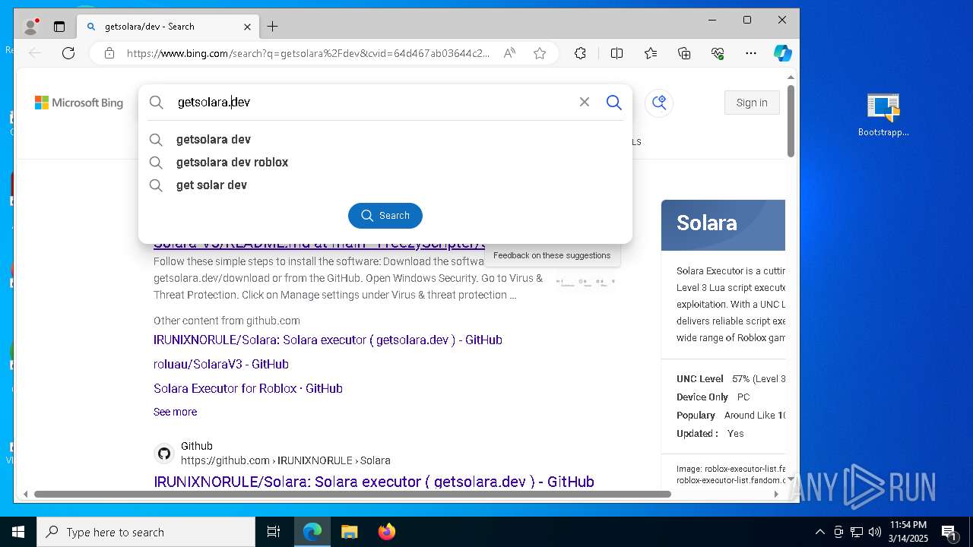
Task: Open 'Feedback on these suggestions'
Action: (x=552, y=255)
